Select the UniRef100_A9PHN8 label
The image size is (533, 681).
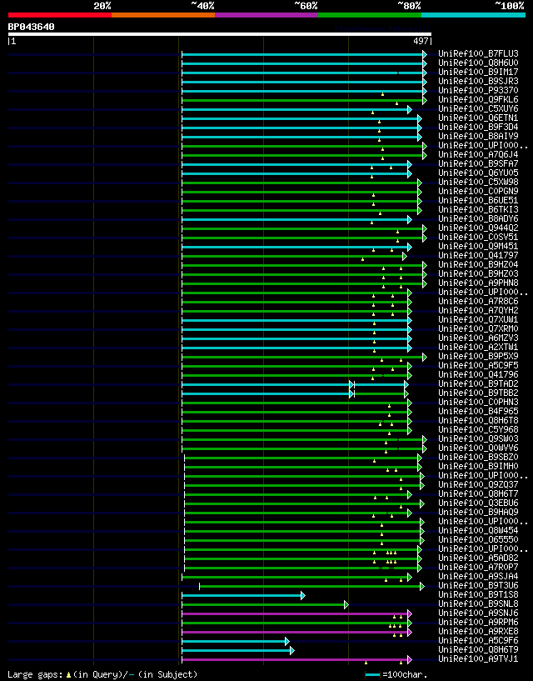(478, 283)
